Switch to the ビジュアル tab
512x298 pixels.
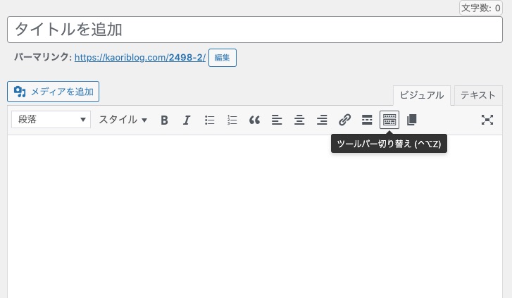422,95
